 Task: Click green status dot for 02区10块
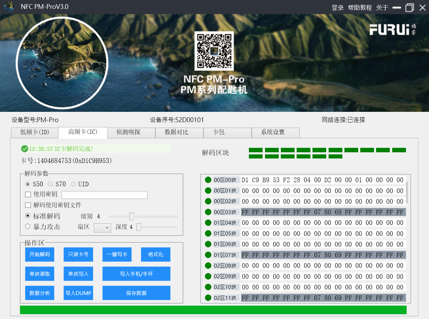coord(208,287)
